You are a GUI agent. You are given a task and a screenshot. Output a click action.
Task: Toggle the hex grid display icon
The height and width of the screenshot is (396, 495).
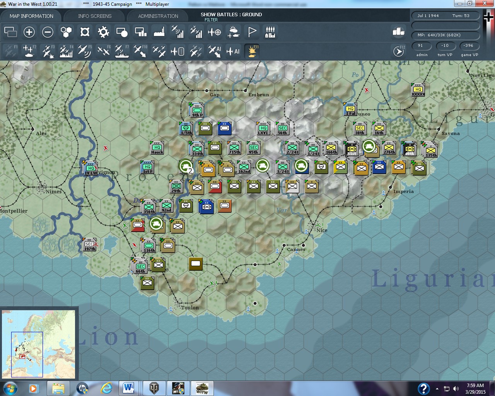pos(66,32)
